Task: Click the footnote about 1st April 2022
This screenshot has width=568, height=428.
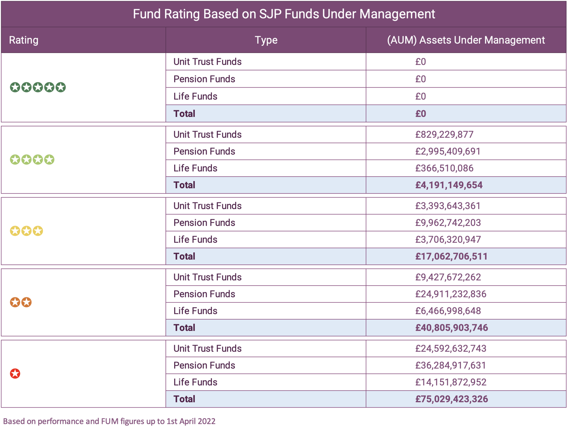Action: (109, 421)
